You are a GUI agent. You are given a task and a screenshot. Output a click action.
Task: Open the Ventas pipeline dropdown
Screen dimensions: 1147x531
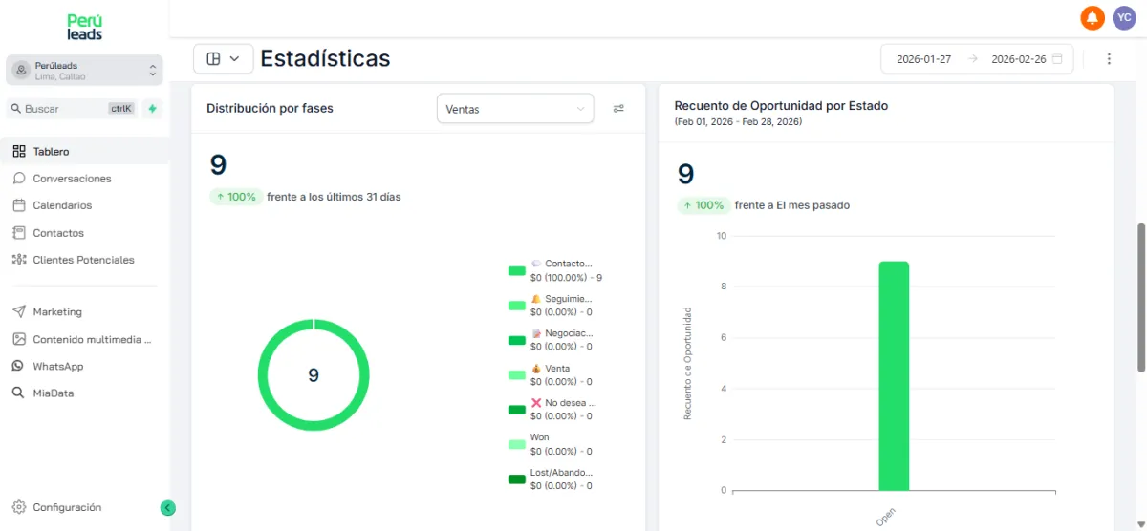(x=515, y=109)
